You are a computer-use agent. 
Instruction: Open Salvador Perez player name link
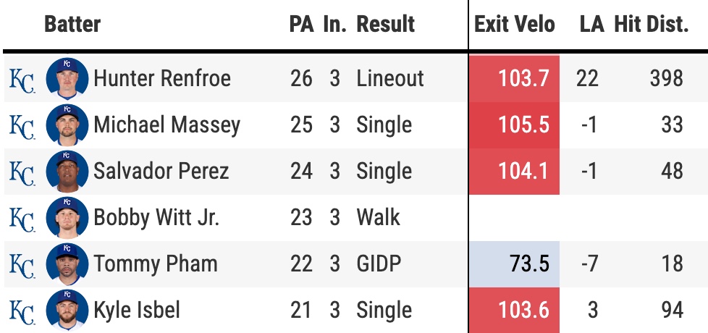point(161,172)
